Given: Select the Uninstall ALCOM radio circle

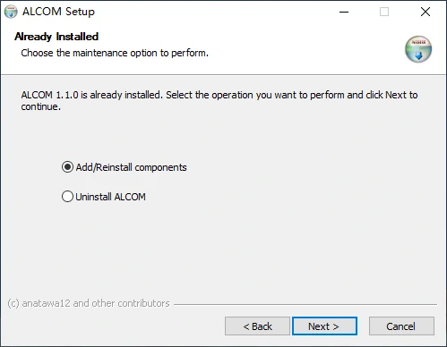Looking at the screenshot, I should pyautogui.click(x=67, y=197).
